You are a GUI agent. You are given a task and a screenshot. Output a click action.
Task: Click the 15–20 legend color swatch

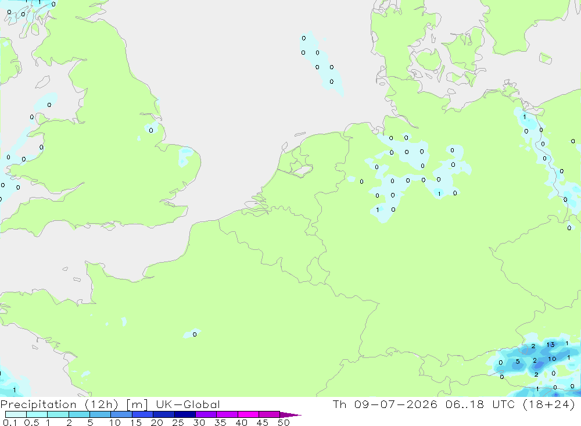point(142,414)
